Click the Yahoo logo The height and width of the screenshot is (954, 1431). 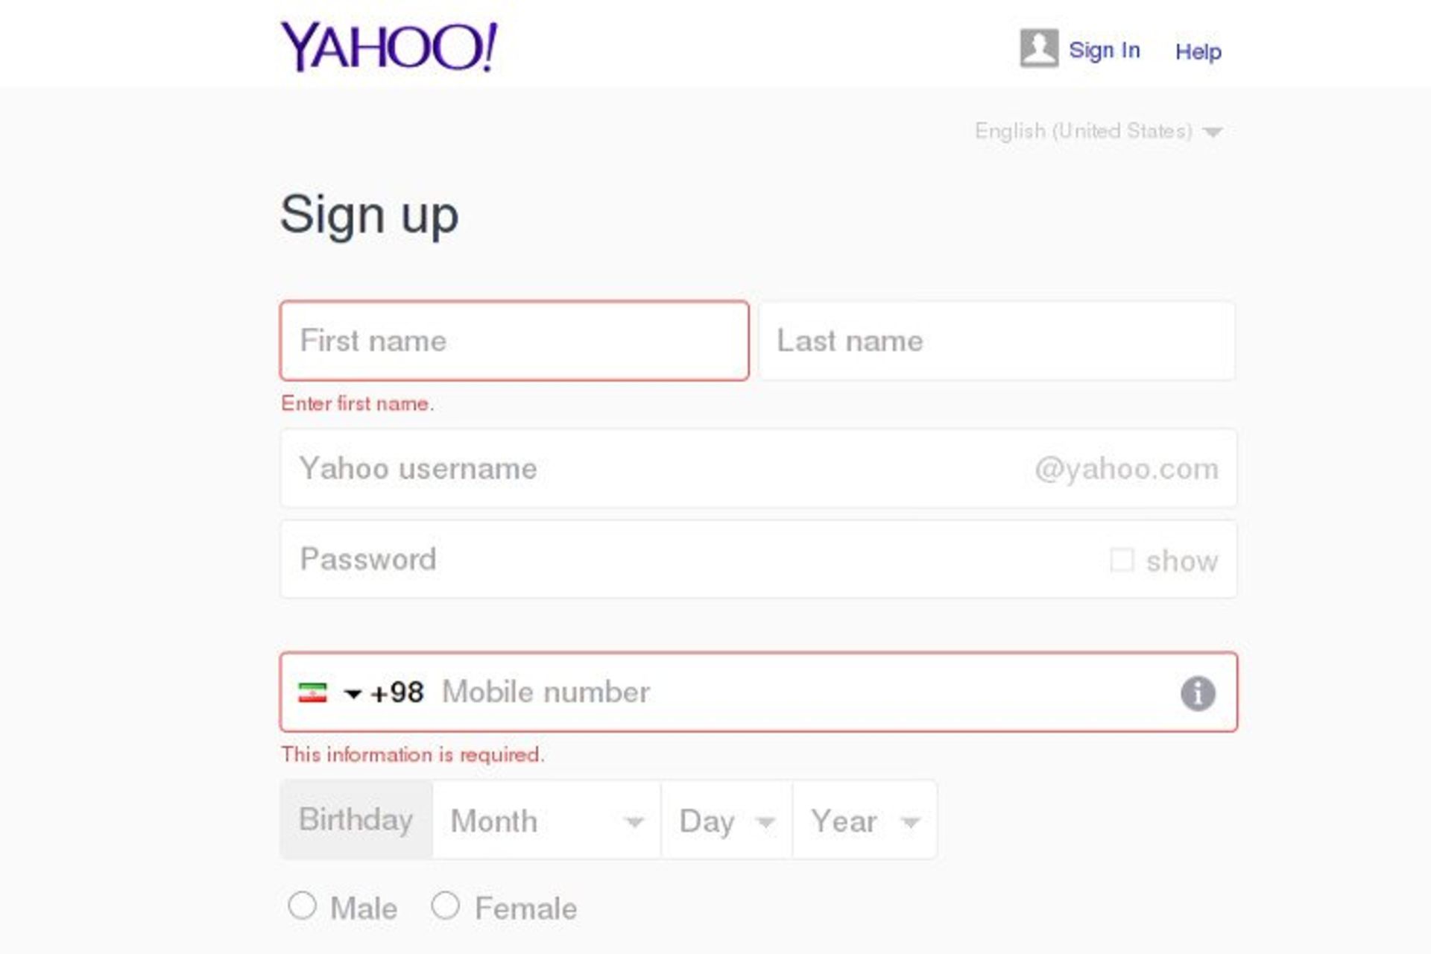(x=388, y=47)
